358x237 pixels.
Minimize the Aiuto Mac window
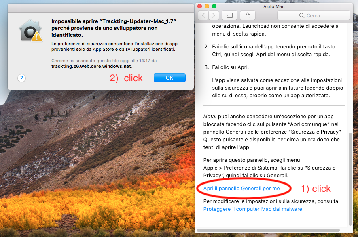207,6
